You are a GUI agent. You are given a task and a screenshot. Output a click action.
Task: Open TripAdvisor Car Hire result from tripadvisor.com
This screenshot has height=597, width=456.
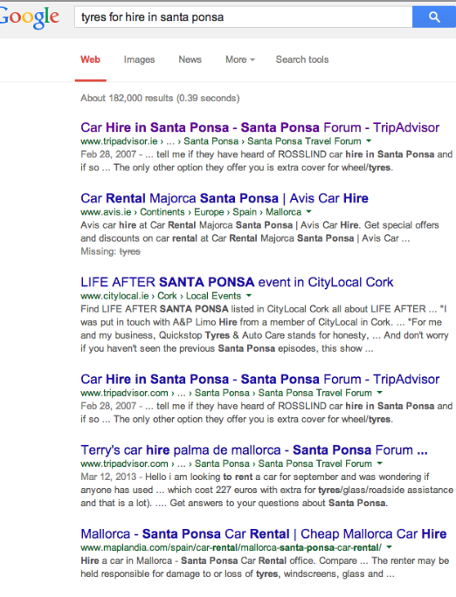[259, 380]
